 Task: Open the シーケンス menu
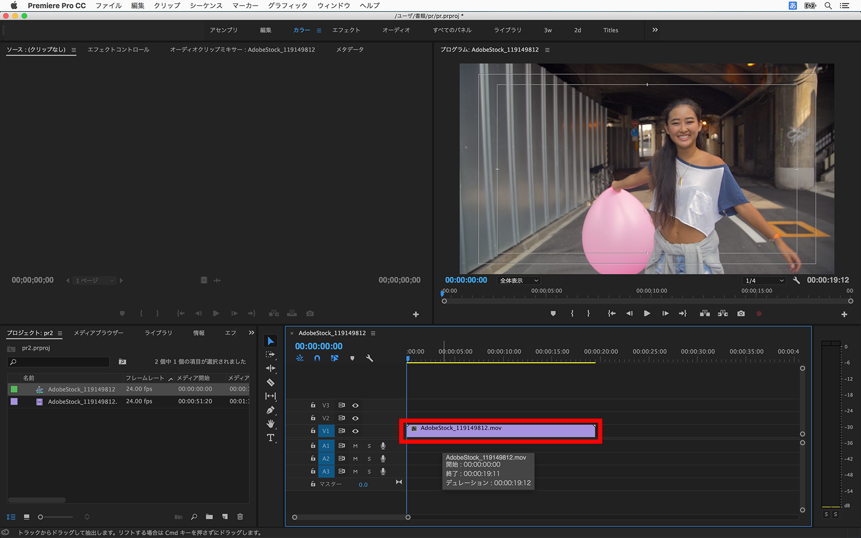click(x=206, y=6)
